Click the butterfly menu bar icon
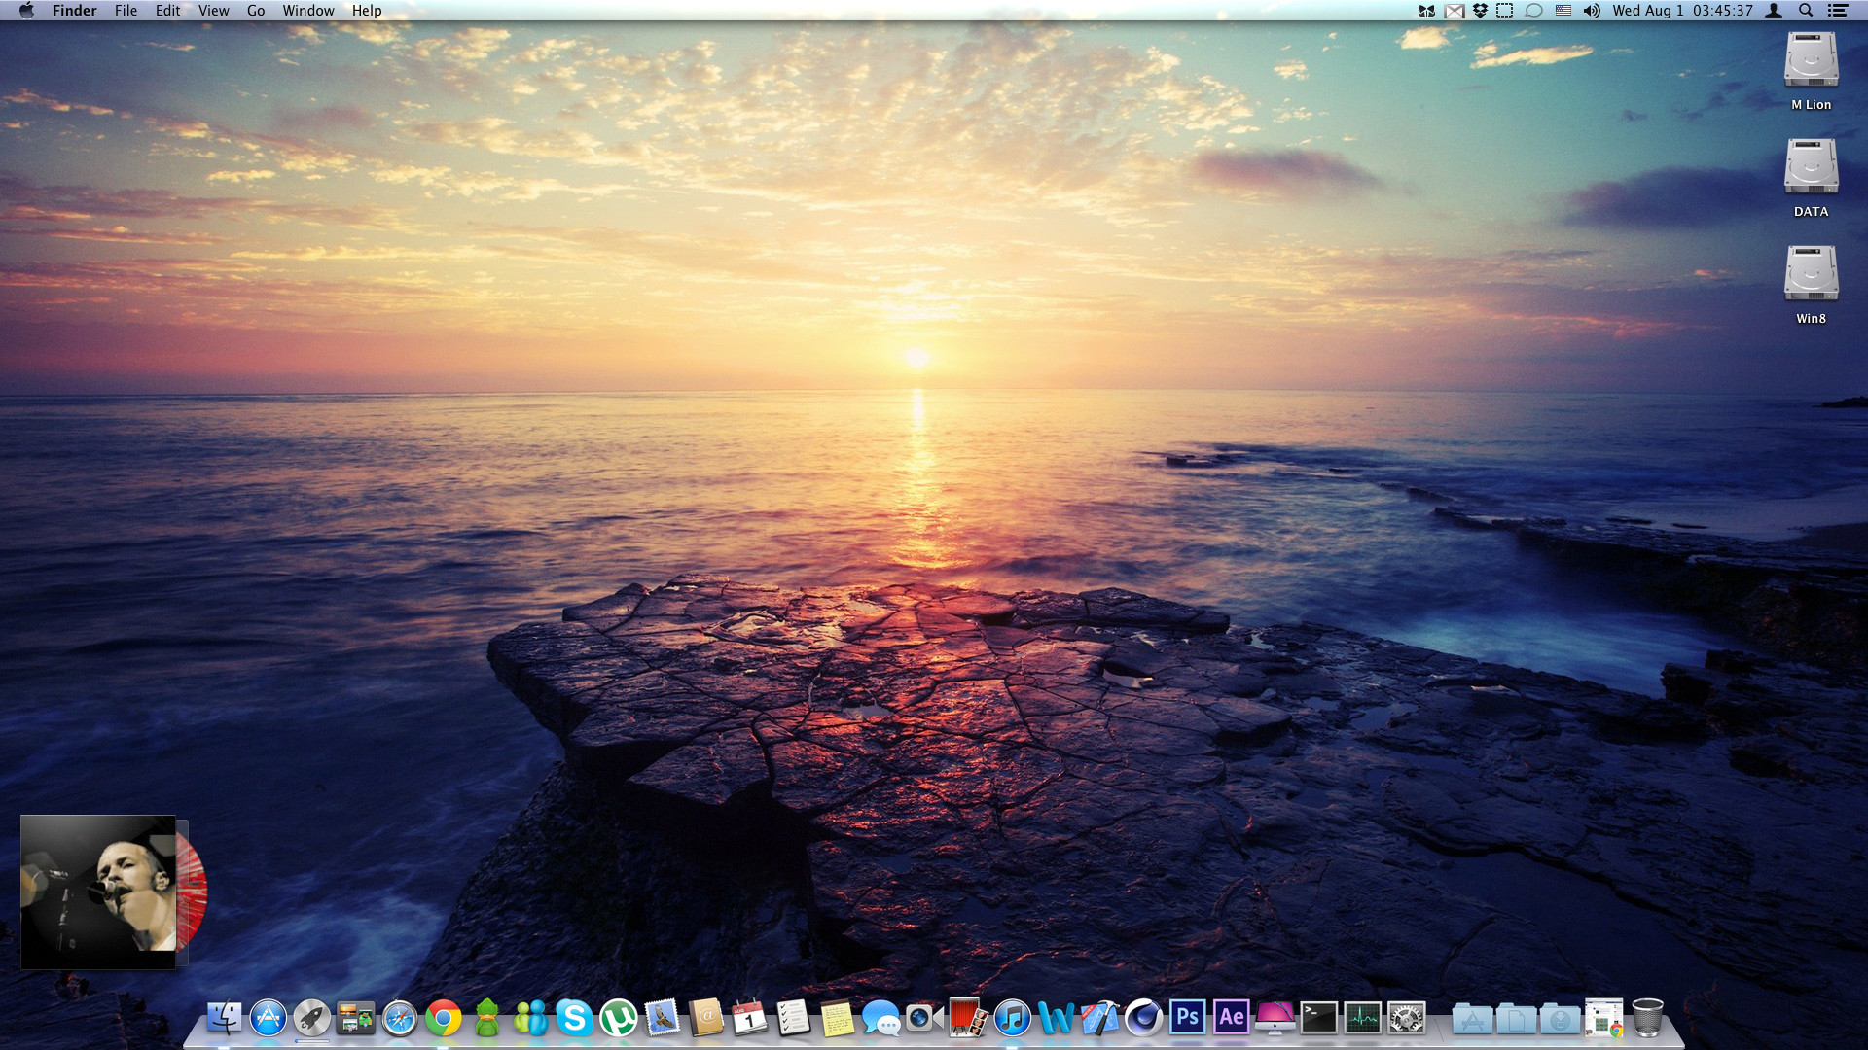Viewport: 1868px width, 1050px height. click(1426, 11)
